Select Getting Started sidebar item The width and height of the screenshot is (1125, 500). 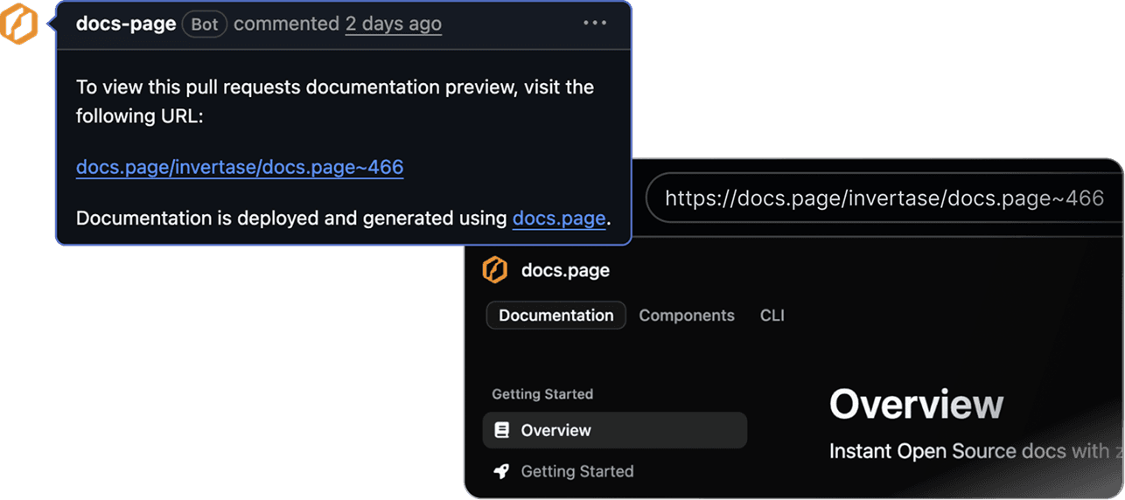click(615, 471)
